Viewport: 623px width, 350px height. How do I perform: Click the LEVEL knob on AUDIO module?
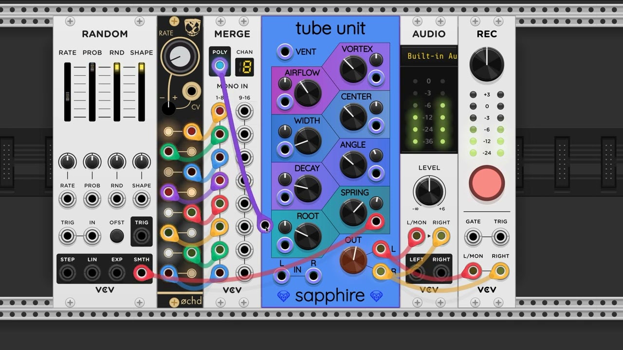click(429, 191)
